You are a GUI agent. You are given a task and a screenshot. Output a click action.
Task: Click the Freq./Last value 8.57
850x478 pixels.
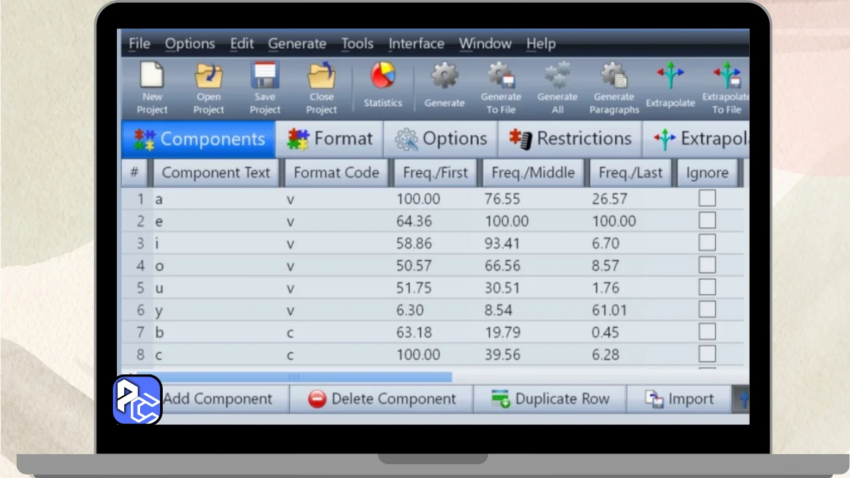(x=606, y=266)
